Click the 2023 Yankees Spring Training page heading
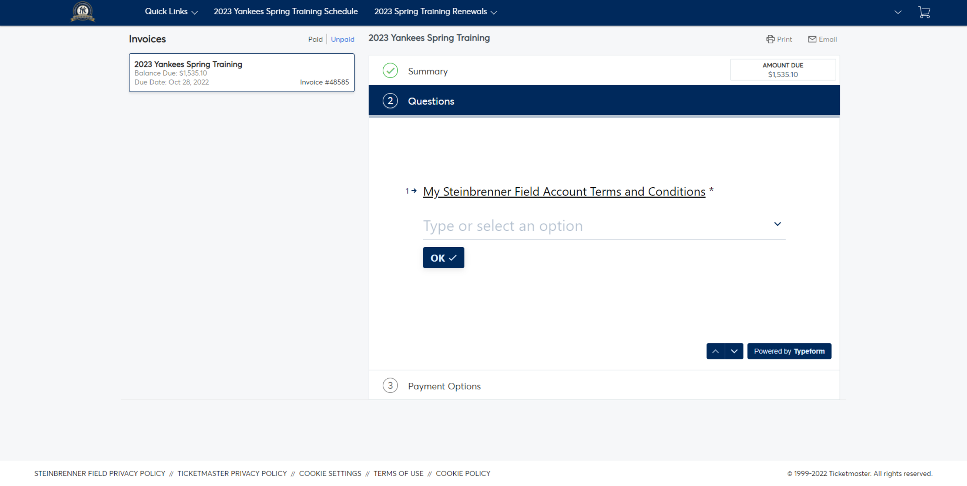Screen dimensions: 967x486 click(x=429, y=38)
